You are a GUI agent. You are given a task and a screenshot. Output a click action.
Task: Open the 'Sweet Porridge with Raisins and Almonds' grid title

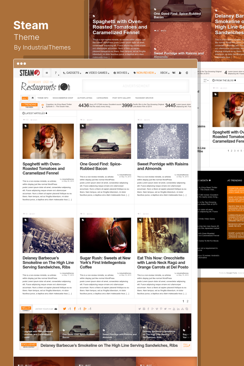tap(163, 166)
